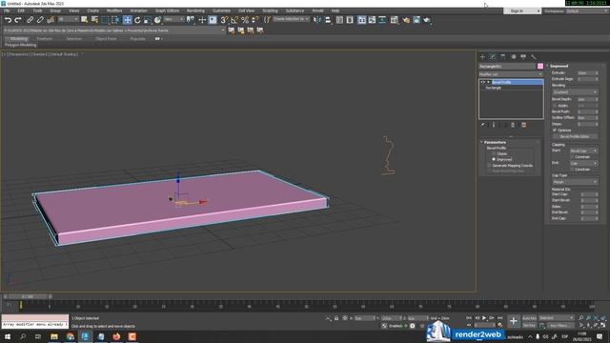Viewport: 610px width, 343px height.
Task: Click the Maximize Viewport toggle icon
Action: [603, 325]
